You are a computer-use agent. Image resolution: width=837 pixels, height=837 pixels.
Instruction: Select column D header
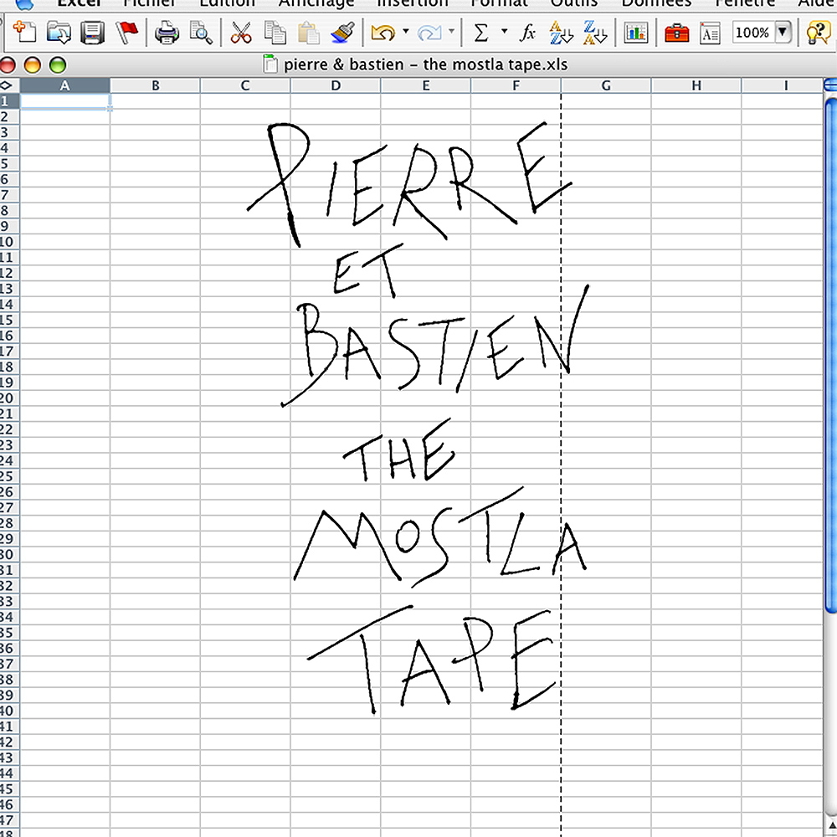point(336,85)
